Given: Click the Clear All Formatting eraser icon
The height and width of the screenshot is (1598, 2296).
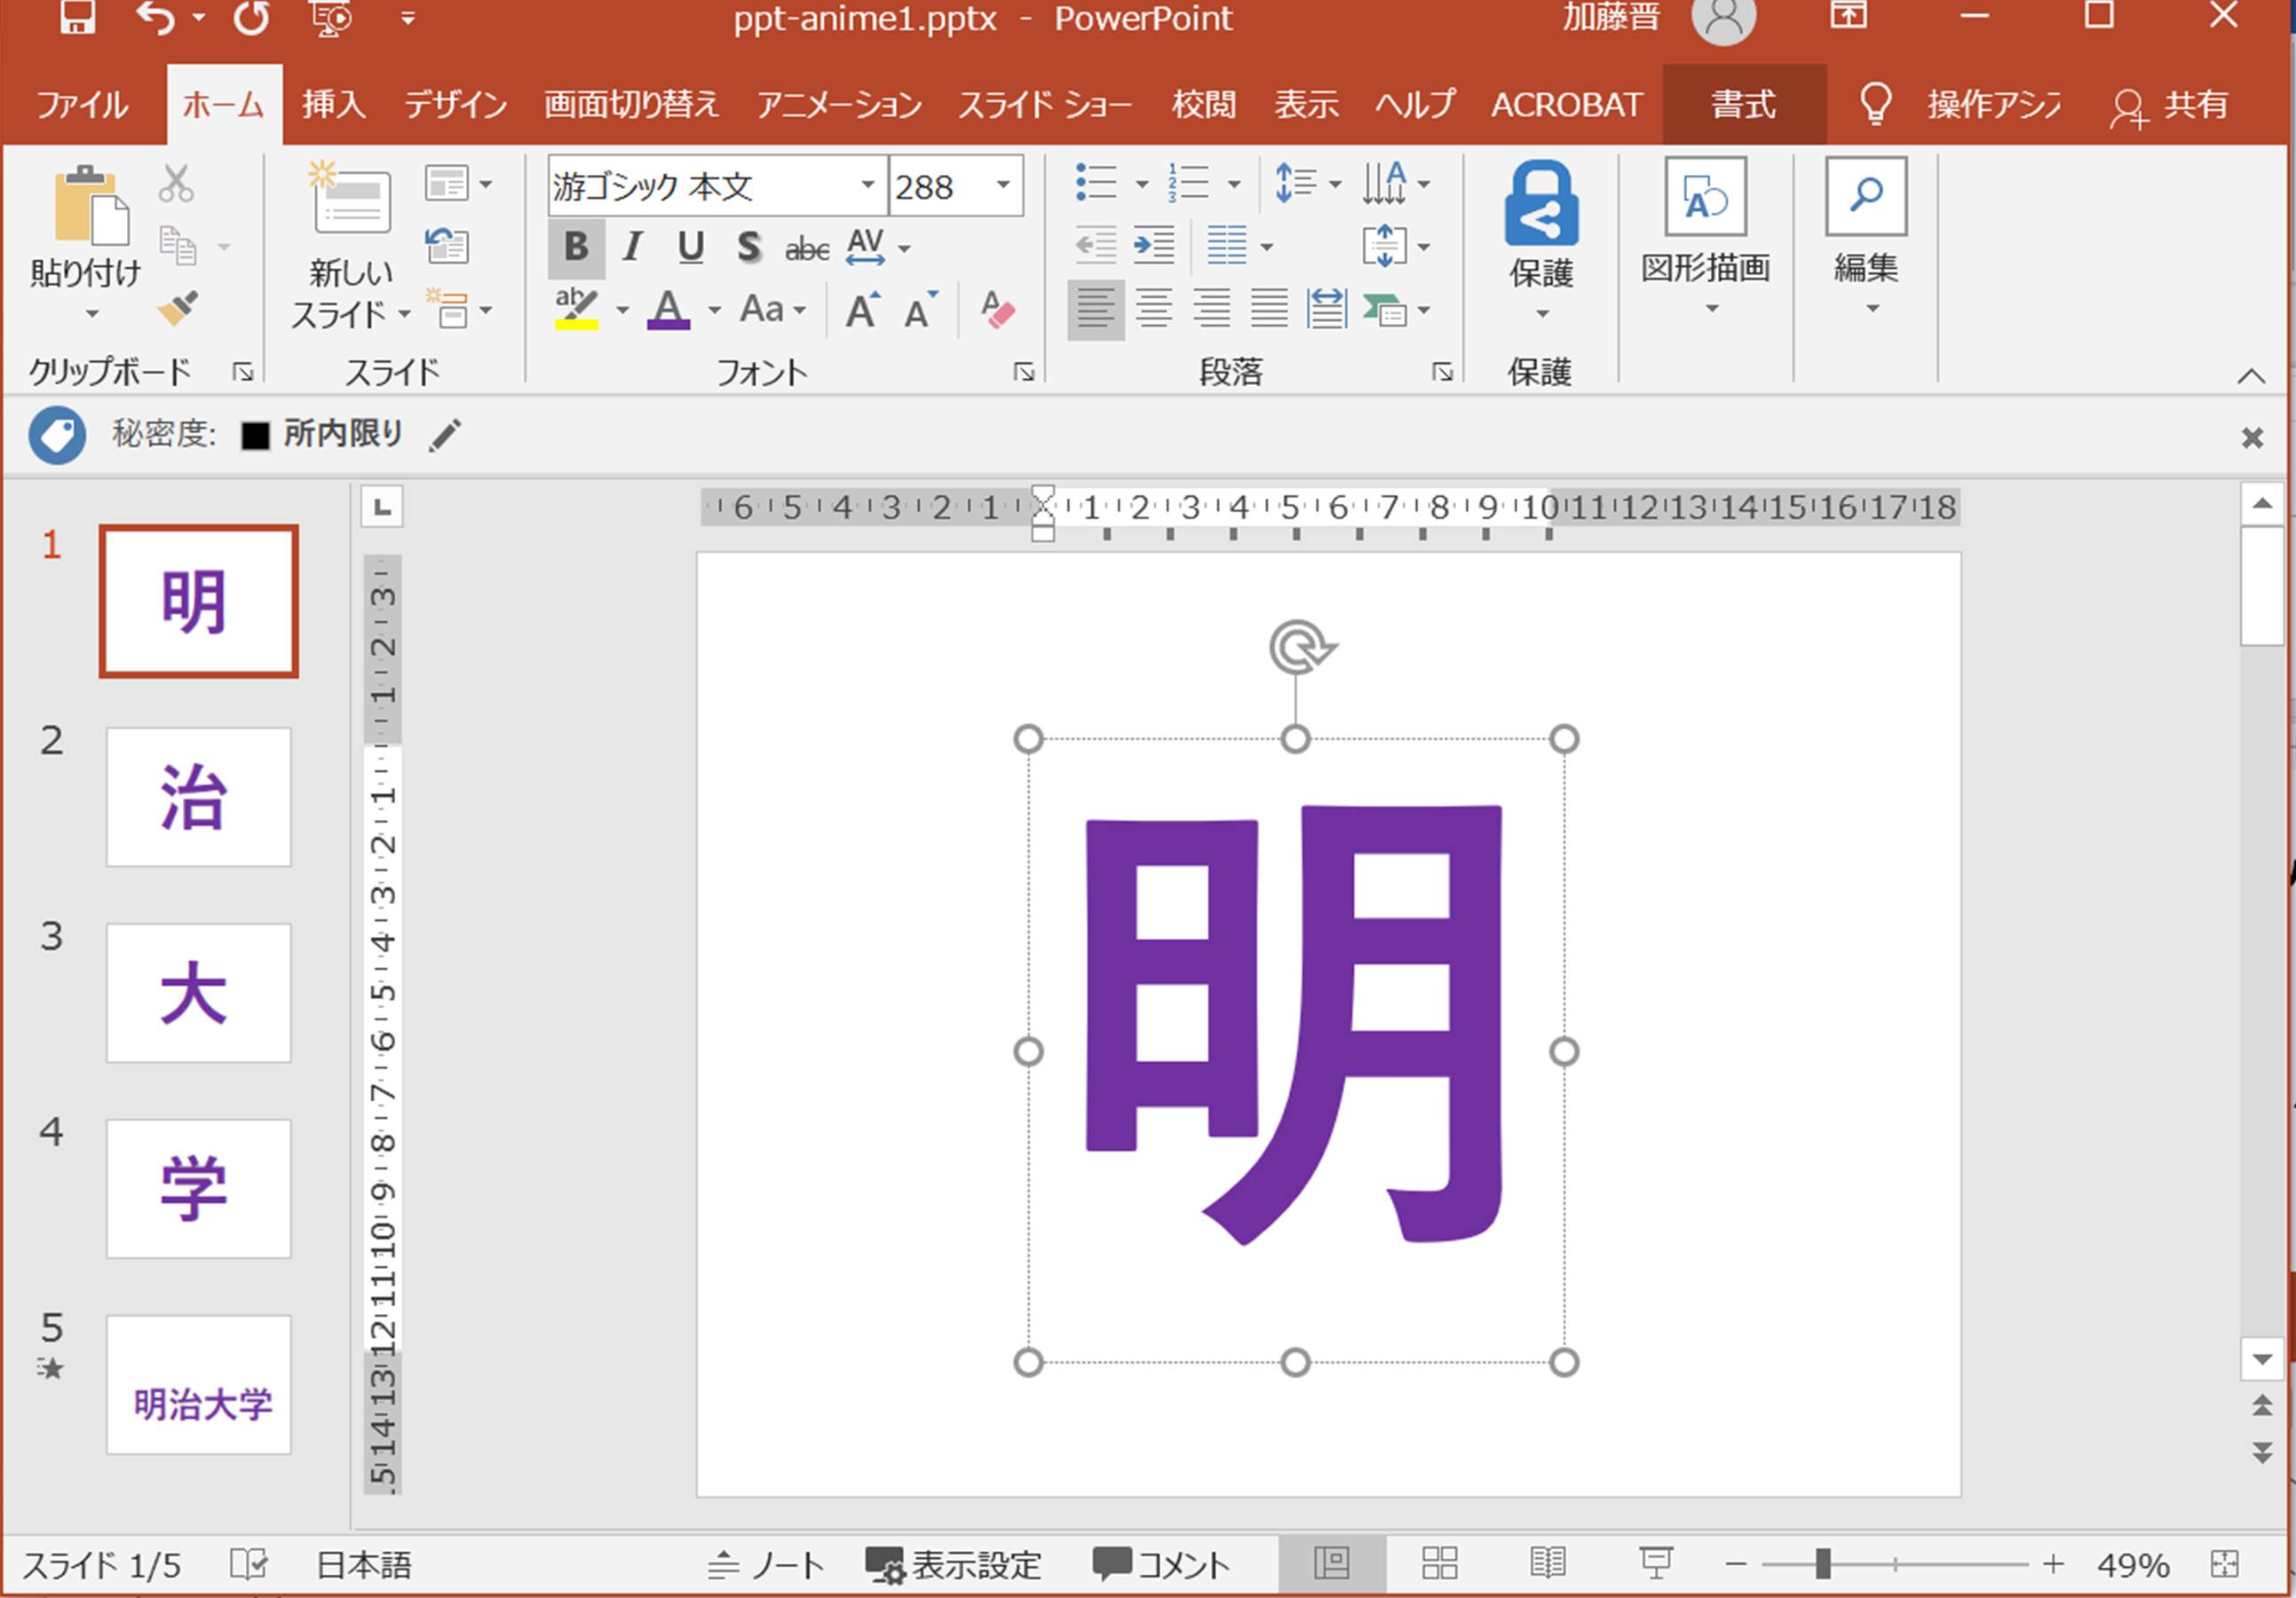Looking at the screenshot, I should (x=997, y=310).
